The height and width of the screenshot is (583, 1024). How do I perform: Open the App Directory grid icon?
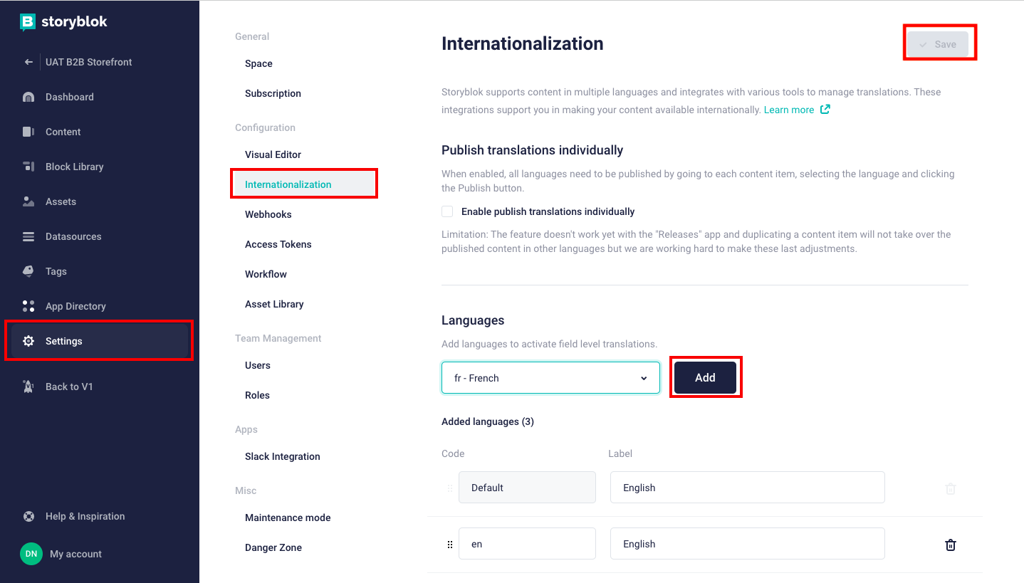coord(28,306)
